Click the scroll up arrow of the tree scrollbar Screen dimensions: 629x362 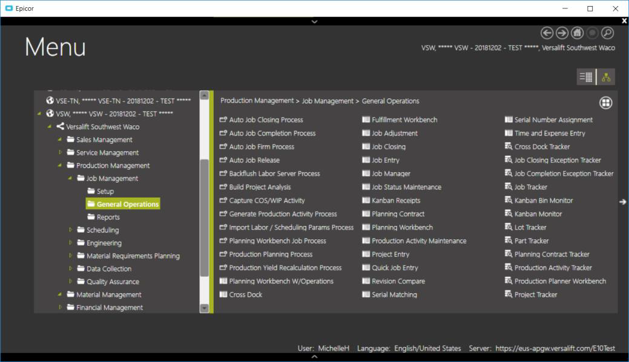(x=204, y=95)
